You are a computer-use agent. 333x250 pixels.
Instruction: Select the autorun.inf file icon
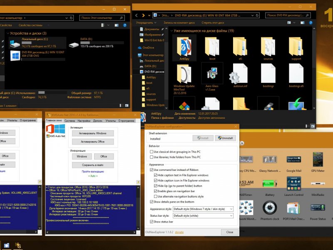(x=239, y=74)
